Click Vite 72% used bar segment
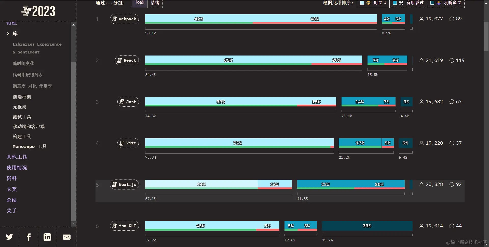This screenshot has height=247, width=489. (x=238, y=143)
